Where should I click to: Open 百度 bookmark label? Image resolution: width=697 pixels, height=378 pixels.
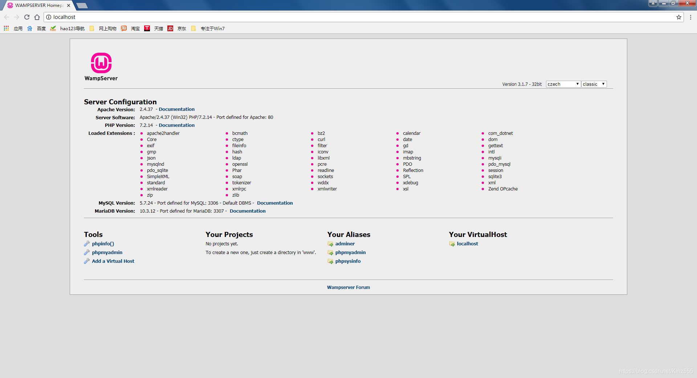pos(41,28)
